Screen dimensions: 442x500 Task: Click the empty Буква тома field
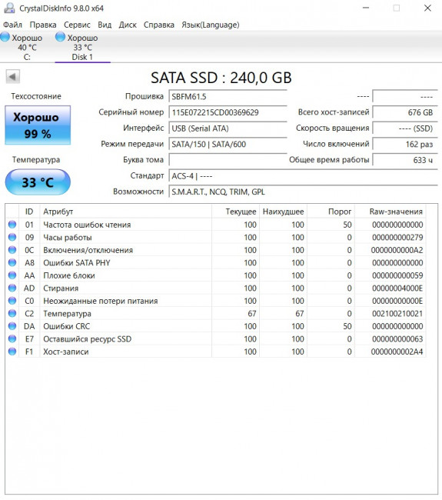(228, 160)
